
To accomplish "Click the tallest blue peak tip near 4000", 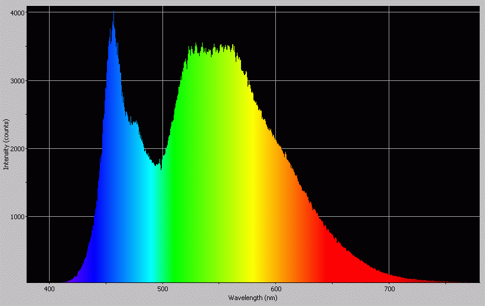I will point(113,12).
